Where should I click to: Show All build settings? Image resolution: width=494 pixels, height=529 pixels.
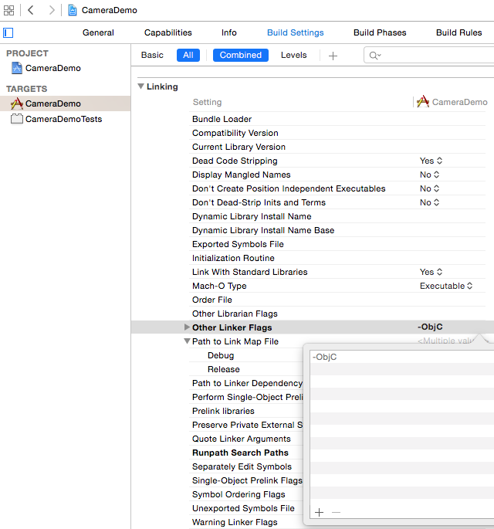pyautogui.click(x=188, y=55)
